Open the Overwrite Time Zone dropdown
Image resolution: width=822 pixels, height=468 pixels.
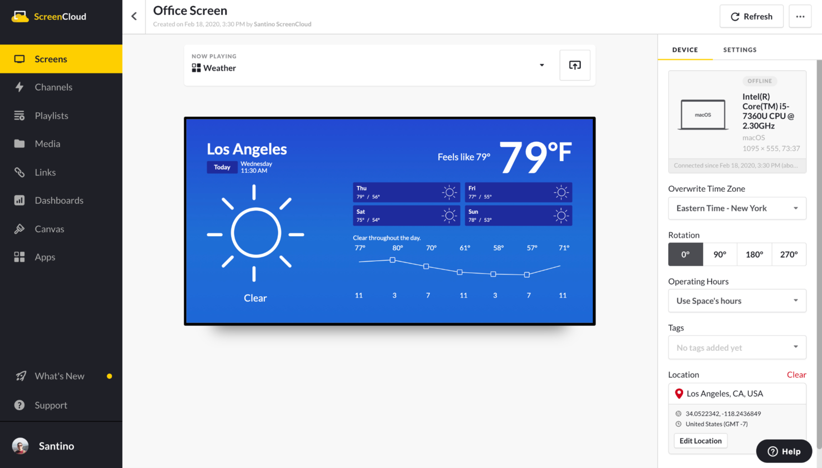click(737, 208)
